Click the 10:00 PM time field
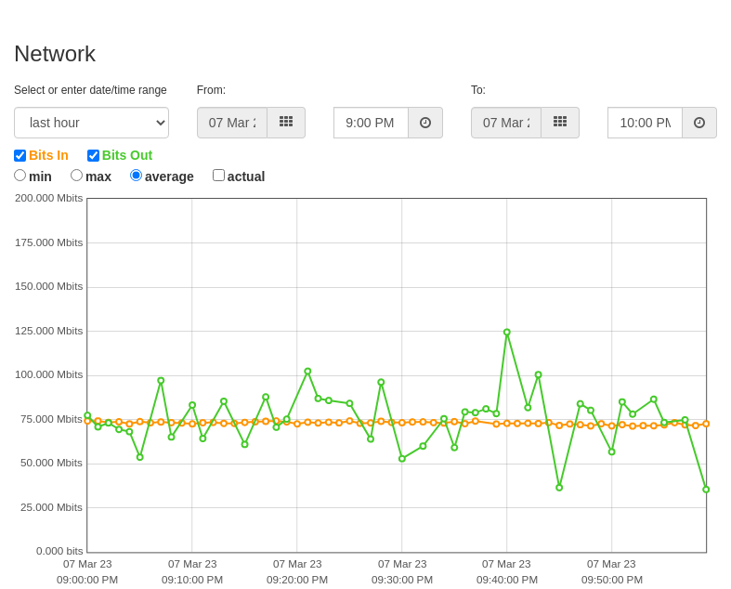Image resolution: width=731 pixels, height=589 pixels. pyautogui.click(x=646, y=123)
